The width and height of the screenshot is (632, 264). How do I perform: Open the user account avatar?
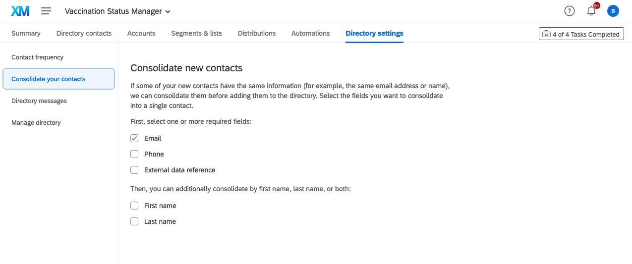point(613,11)
